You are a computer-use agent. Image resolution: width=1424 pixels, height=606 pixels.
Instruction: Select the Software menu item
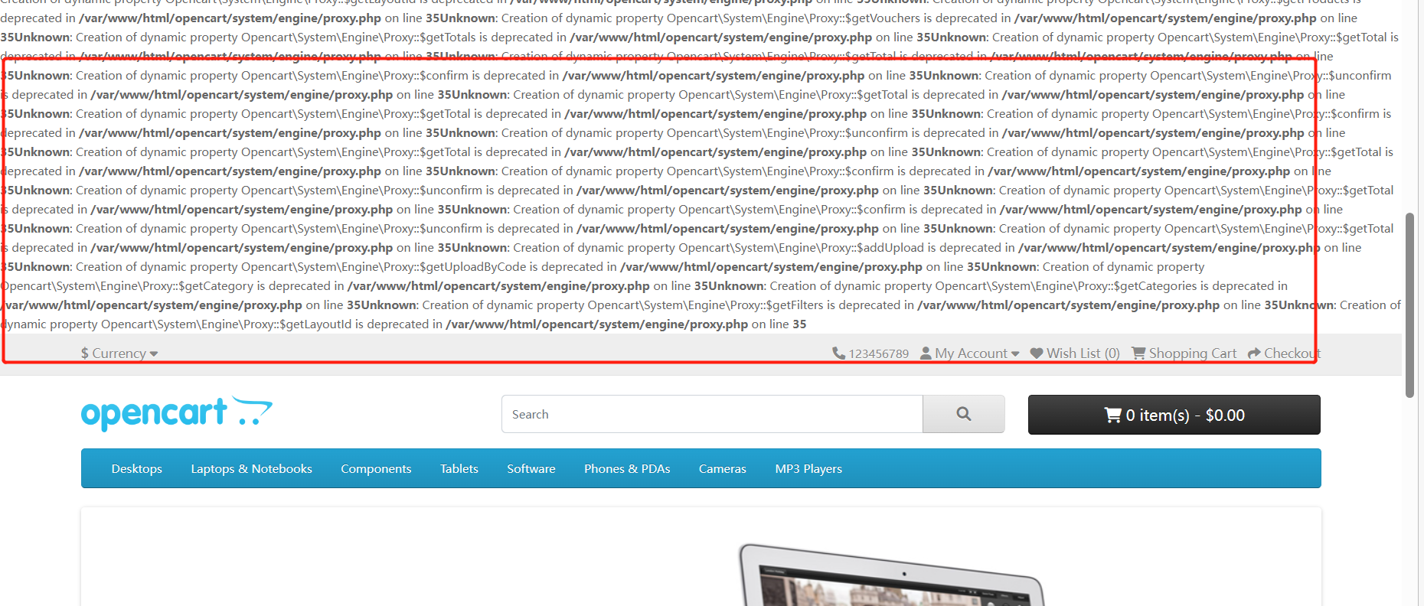pos(531,468)
